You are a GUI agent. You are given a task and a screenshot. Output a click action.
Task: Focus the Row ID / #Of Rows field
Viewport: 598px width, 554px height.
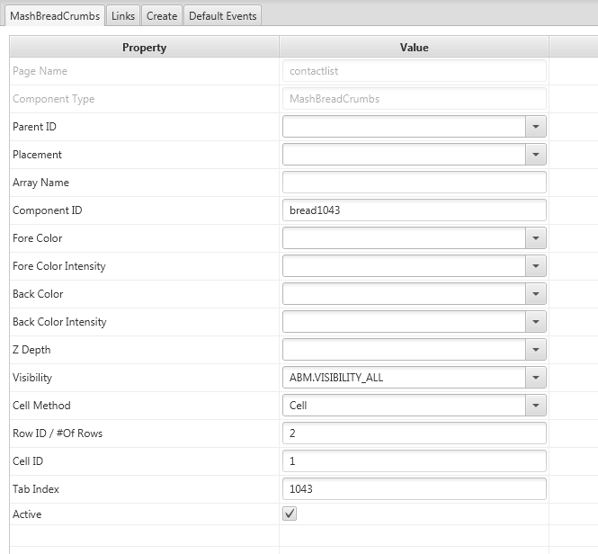point(414,433)
